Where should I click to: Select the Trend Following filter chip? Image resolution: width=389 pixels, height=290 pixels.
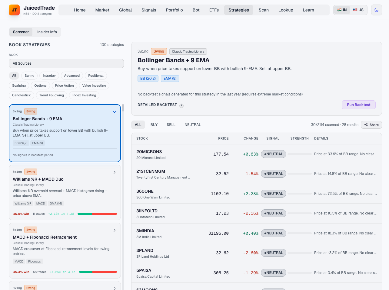click(x=52, y=95)
